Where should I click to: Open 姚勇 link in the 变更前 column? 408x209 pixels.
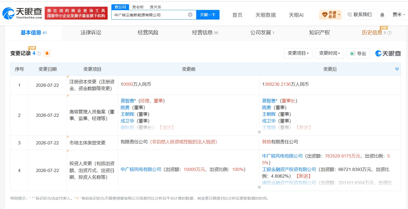(x=125, y=108)
